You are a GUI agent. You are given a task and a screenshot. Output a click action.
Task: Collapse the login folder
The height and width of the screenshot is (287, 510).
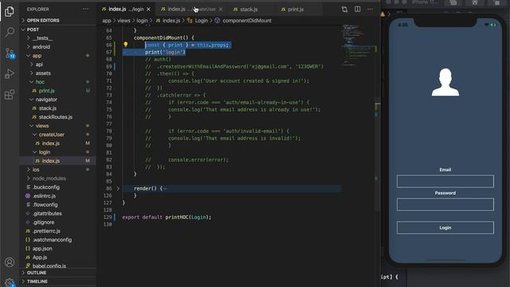click(x=45, y=152)
